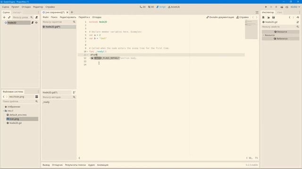302x169 pixels.
Task: Select Node2D.gd in file system
Action: (16, 123)
